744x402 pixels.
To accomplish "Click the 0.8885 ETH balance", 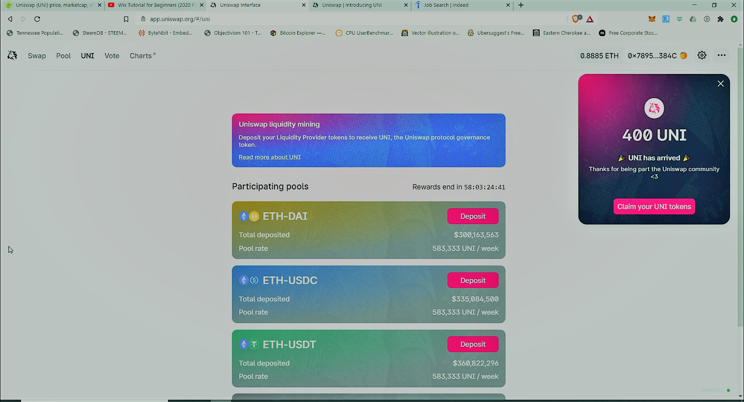I will tap(599, 56).
